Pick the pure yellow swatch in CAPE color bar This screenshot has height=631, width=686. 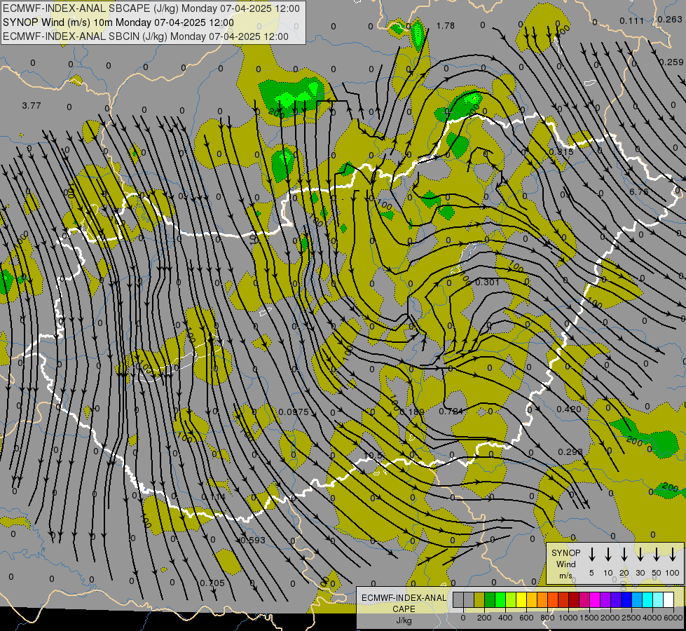(521, 599)
